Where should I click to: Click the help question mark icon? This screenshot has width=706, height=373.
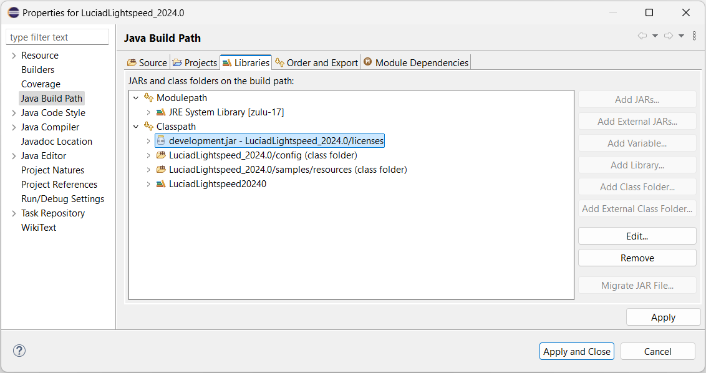pos(19,351)
